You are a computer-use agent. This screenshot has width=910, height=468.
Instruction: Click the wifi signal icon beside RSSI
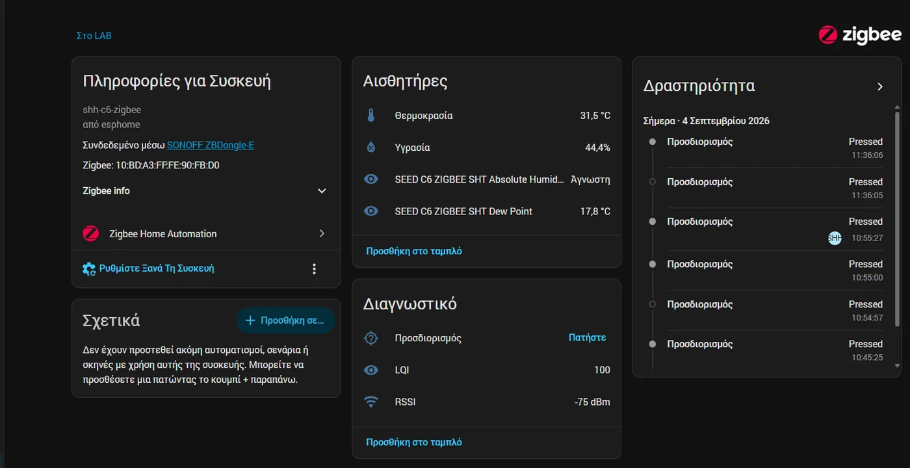tap(371, 402)
